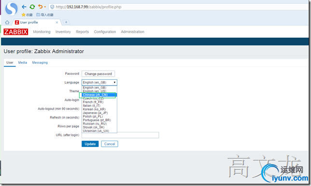The height and width of the screenshot is (186, 311).
Task: Select English (en_US) option
Action: [x=99, y=91]
